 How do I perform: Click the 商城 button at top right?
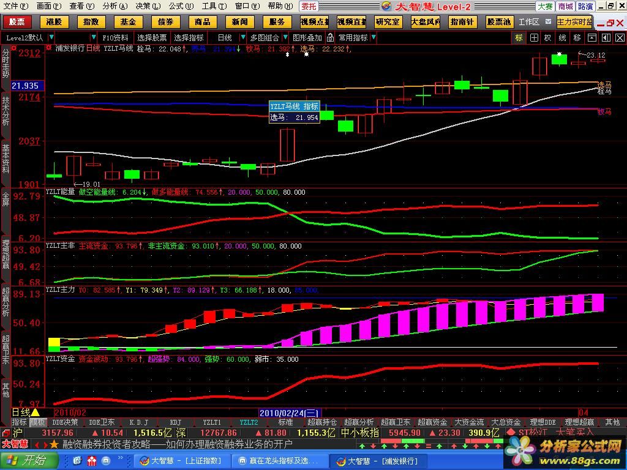(x=565, y=6)
